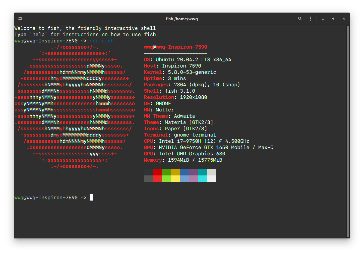The width and height of the screenshot is (364, 254).
Task: Click the terminal's vertical scrollbar
Action: tap(348, 131)
